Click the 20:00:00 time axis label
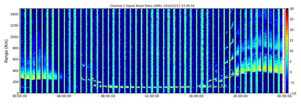 (240, 96)
